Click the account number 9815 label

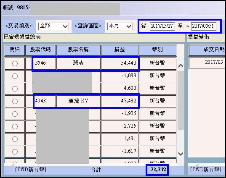16,8
